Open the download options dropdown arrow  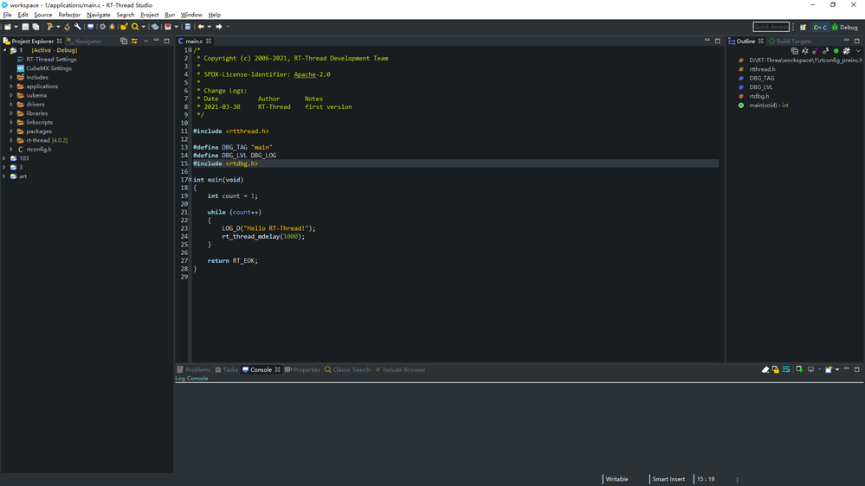pyautogui.click(x=177, y=27)
